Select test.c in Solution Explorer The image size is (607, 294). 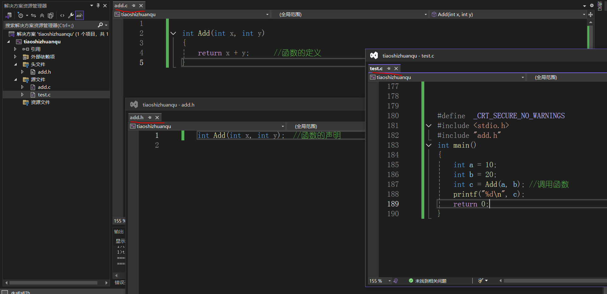point(44,95)
